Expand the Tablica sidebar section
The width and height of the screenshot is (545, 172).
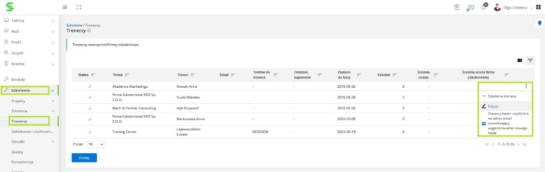tap(29, 20)
